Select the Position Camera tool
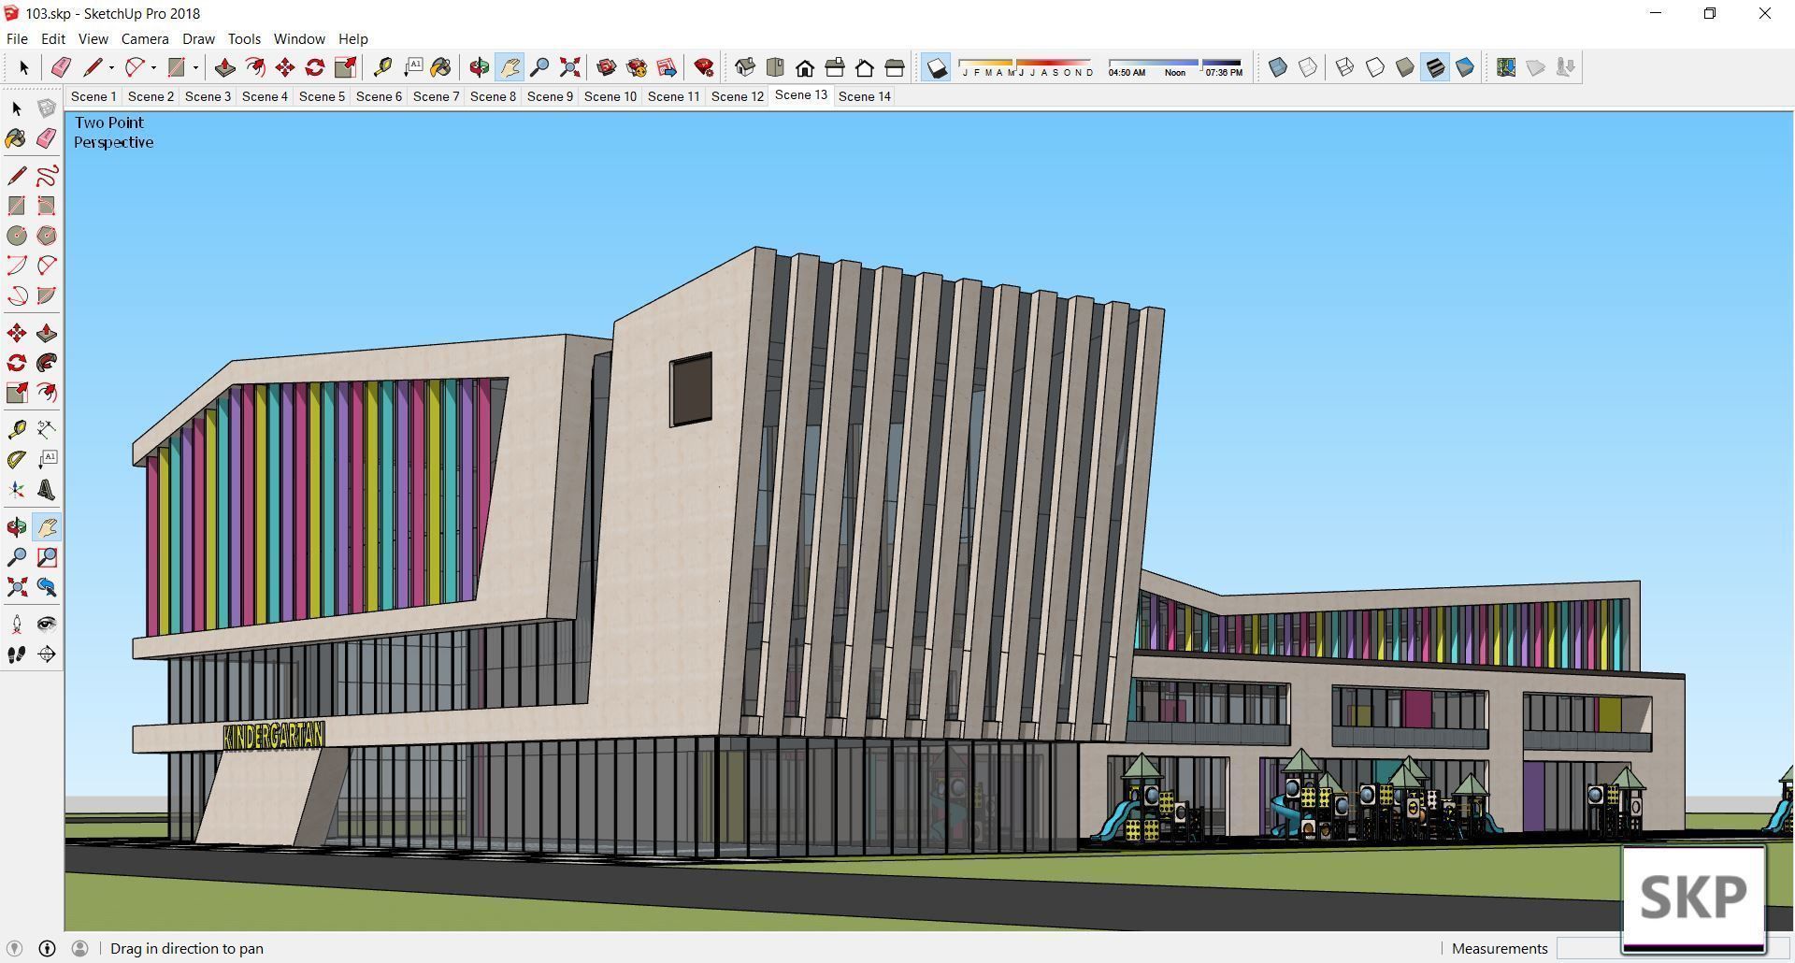Viewport: 1795px width, 963px height. coord(17,625)
